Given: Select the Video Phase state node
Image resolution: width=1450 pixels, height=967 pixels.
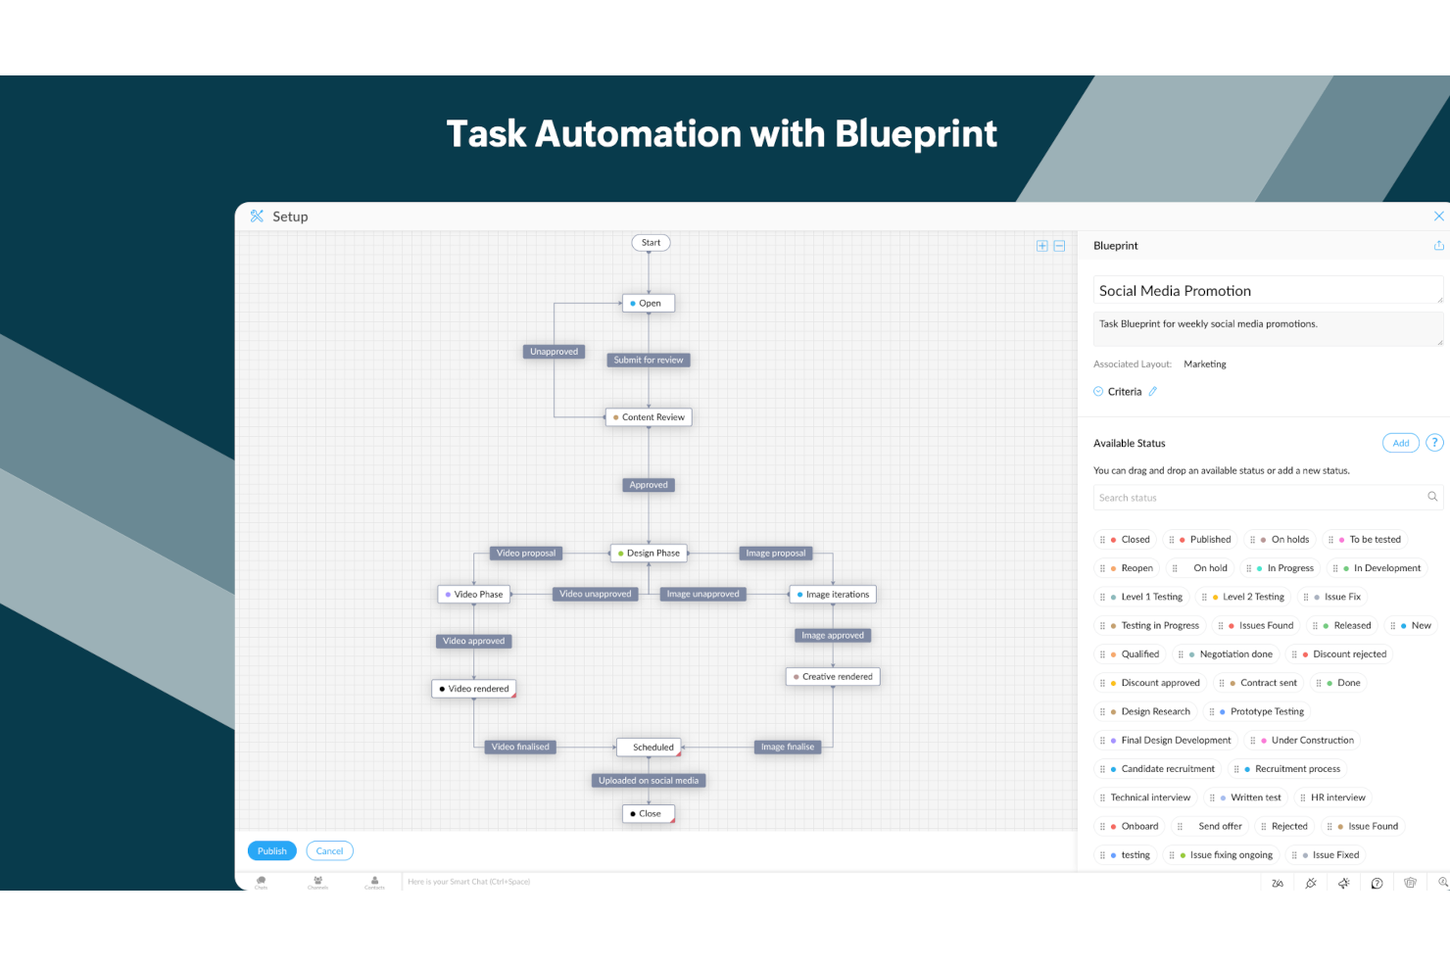Looking at the screenshot, I should click(474, 595).
